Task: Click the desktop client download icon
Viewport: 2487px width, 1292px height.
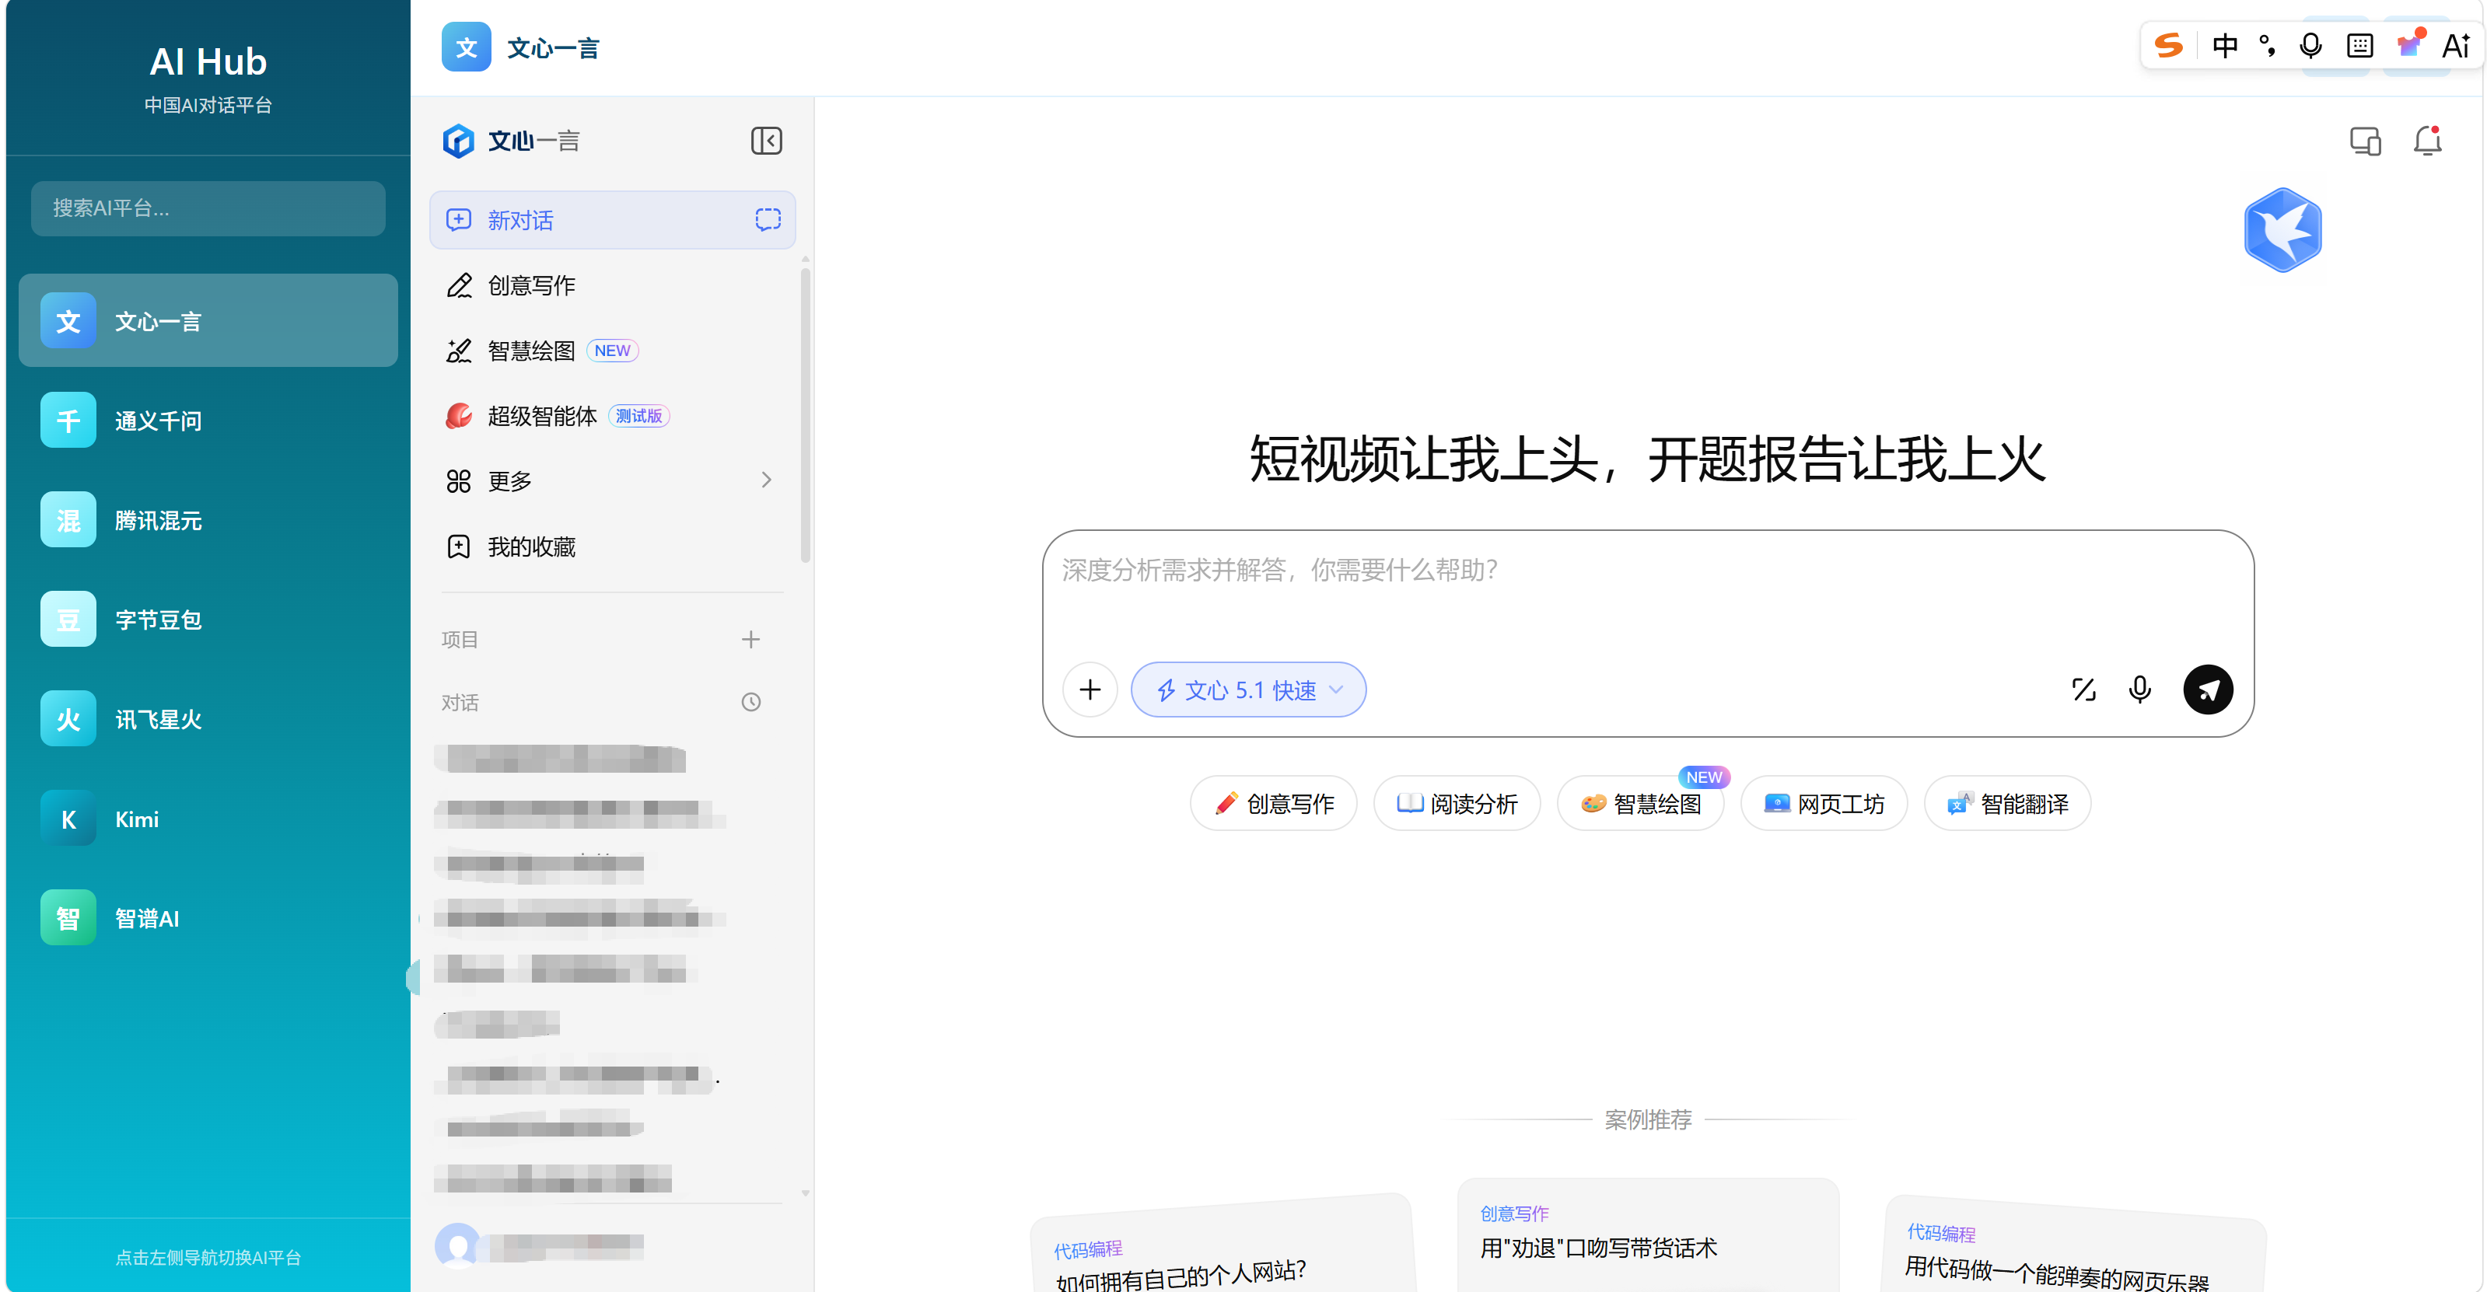Action: (x=2364, y=141)
